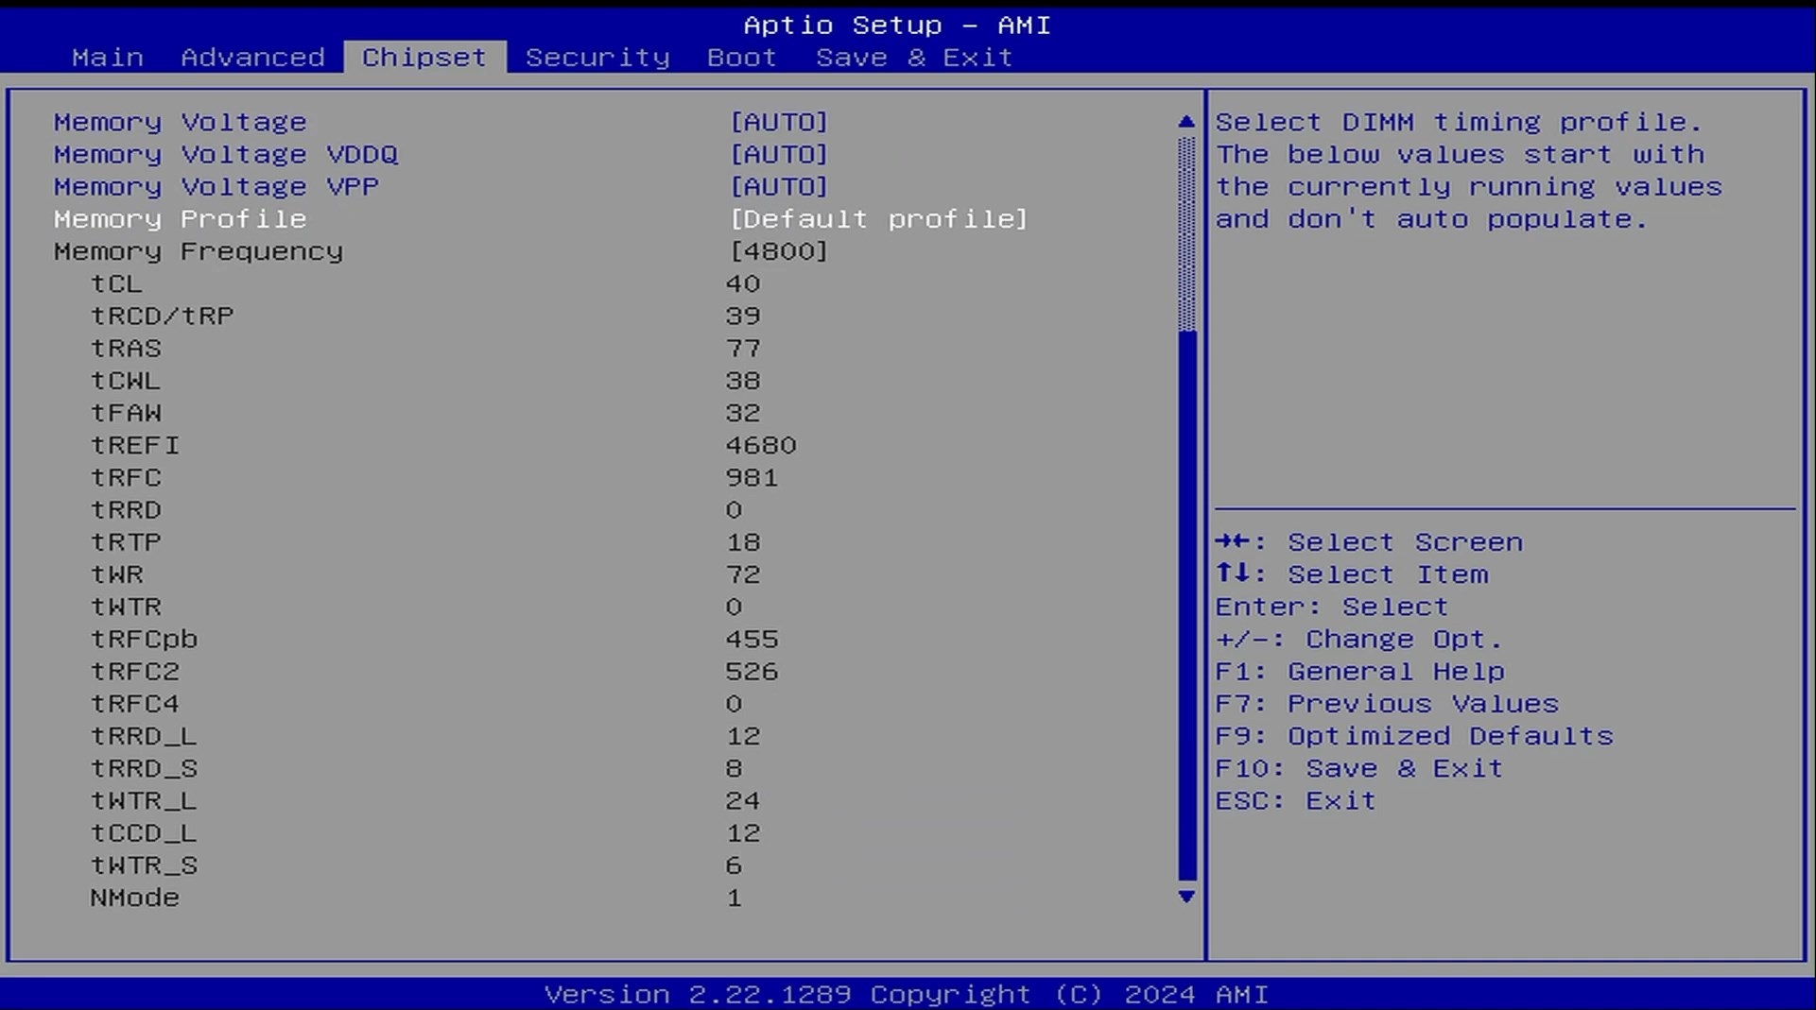Click the scroll down arrow

1186,897
